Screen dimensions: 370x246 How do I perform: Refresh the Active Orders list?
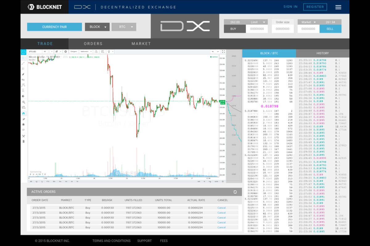(x=235, y=192)
